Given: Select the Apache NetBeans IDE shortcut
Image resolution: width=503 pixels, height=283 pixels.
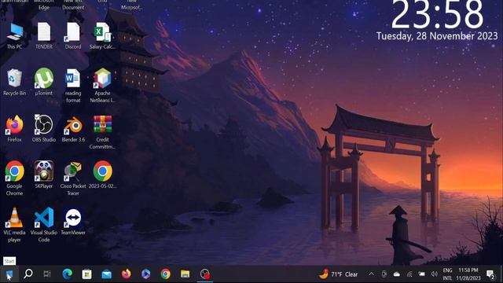Looking at the screenshot, I should (102, 86).
